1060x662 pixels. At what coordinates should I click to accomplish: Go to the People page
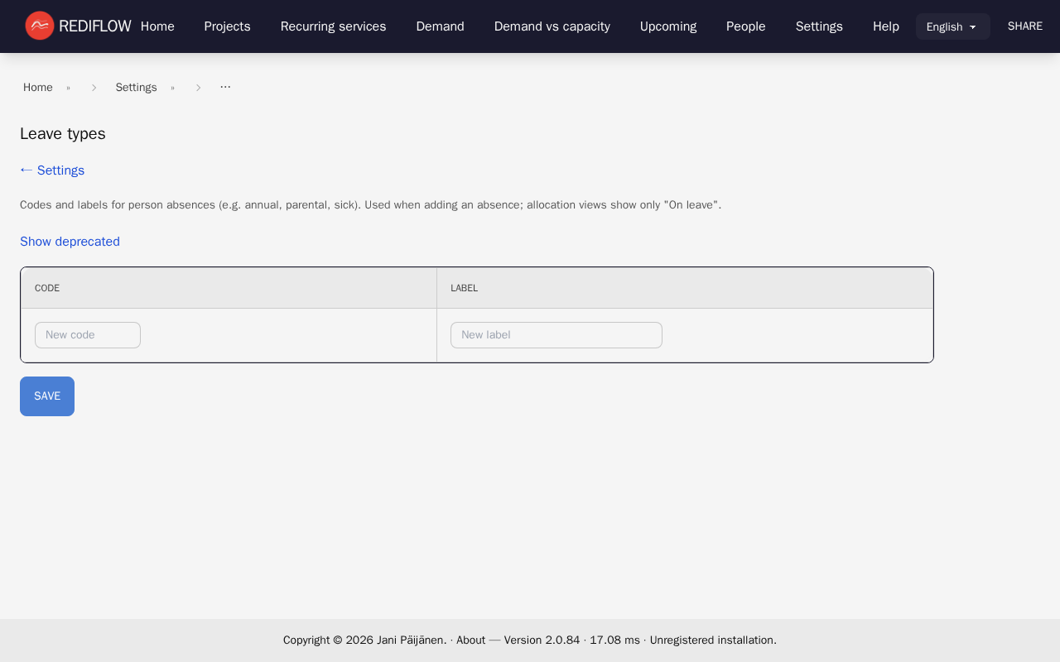[x=745, y=26]
